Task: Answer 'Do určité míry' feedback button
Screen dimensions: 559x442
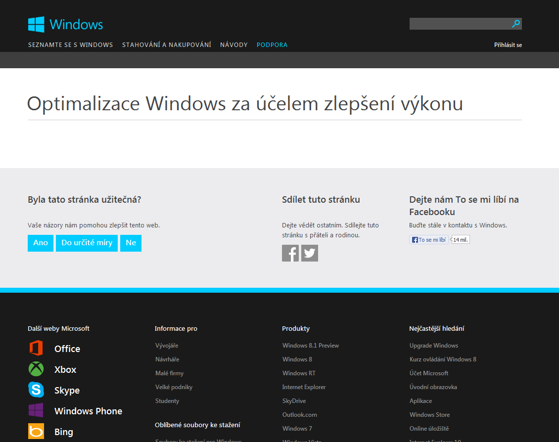Action: point(87,243)
